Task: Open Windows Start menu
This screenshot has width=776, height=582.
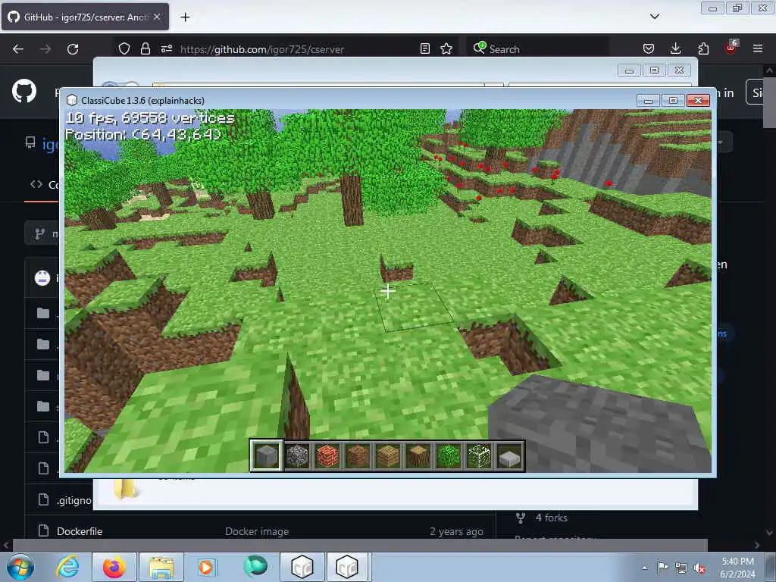Action: coord(20,567)
